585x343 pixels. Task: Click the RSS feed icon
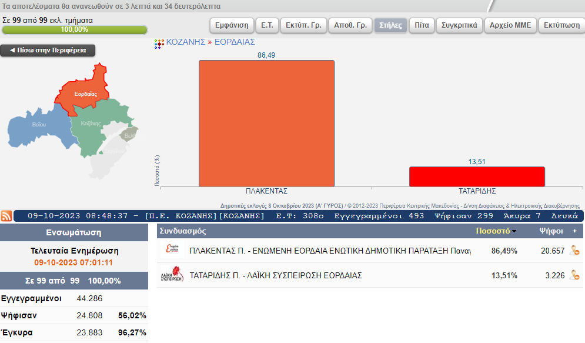tap(6, 216)
